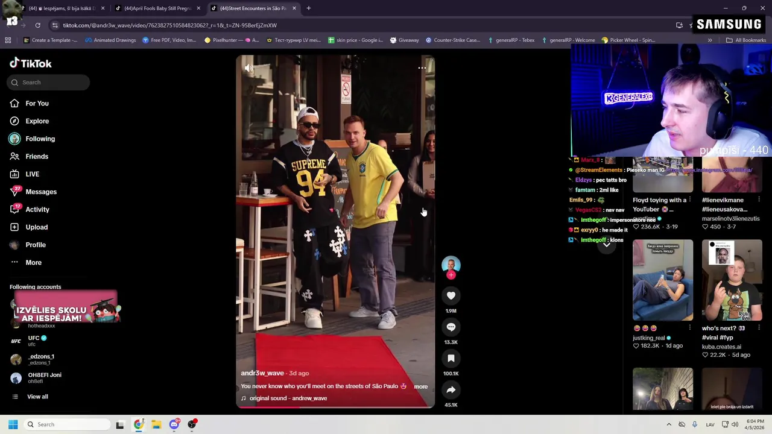772x434 pixels.
Task: Open the Pixelhunter bookmark
Action: coord(232,40)
